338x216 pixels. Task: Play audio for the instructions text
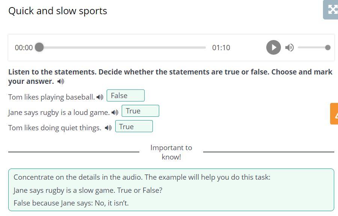tap(61, 82)
